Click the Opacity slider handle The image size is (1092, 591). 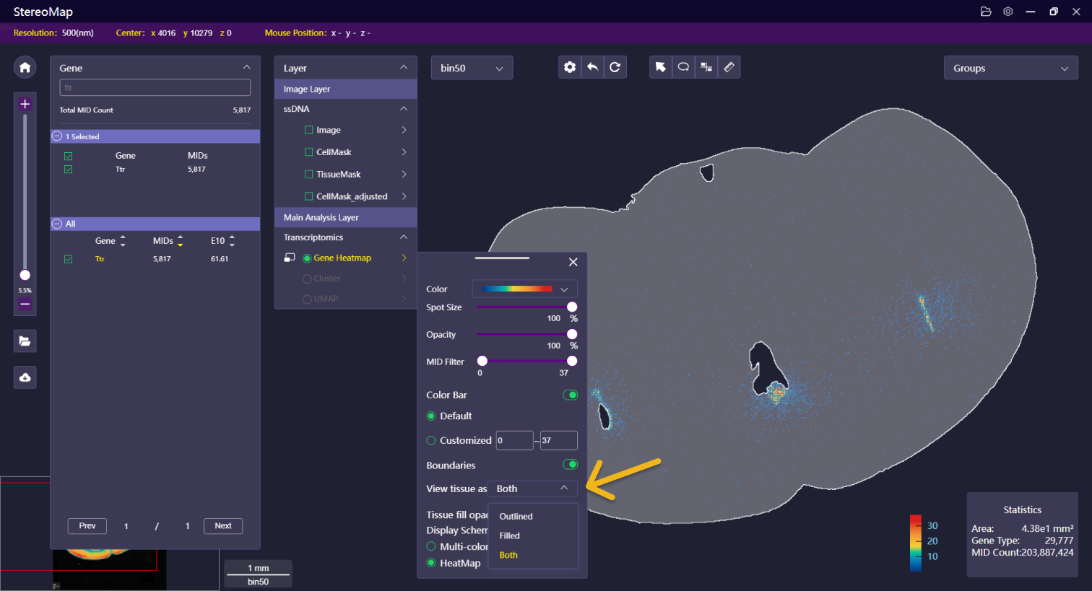[572, 334]
